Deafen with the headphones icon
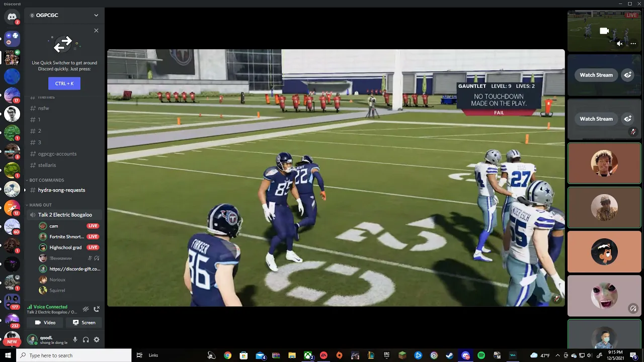This screenshot has width=644, height=362. tap(86, 339)
